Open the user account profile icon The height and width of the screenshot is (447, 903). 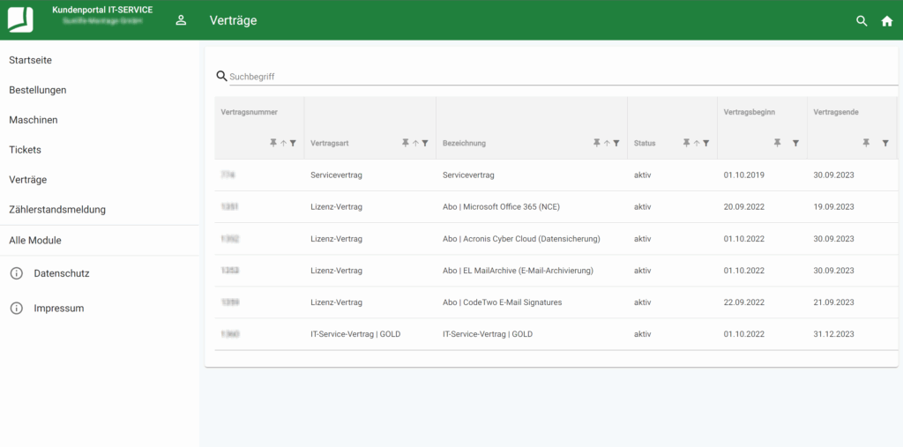[x=181, y=20]
